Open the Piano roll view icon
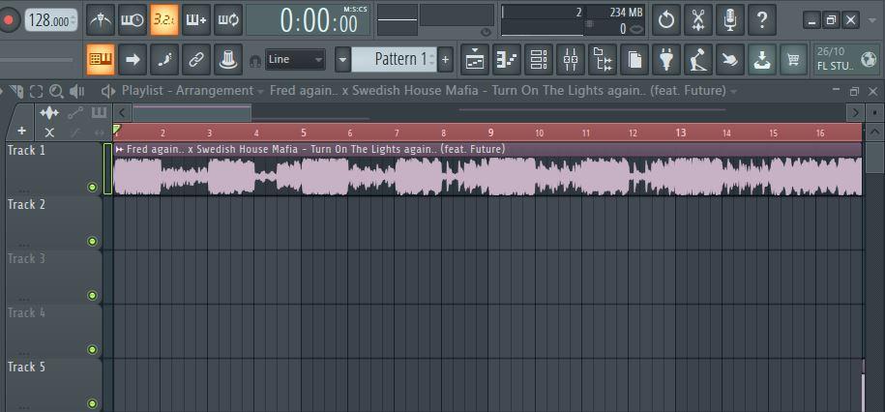 (506, 59)
